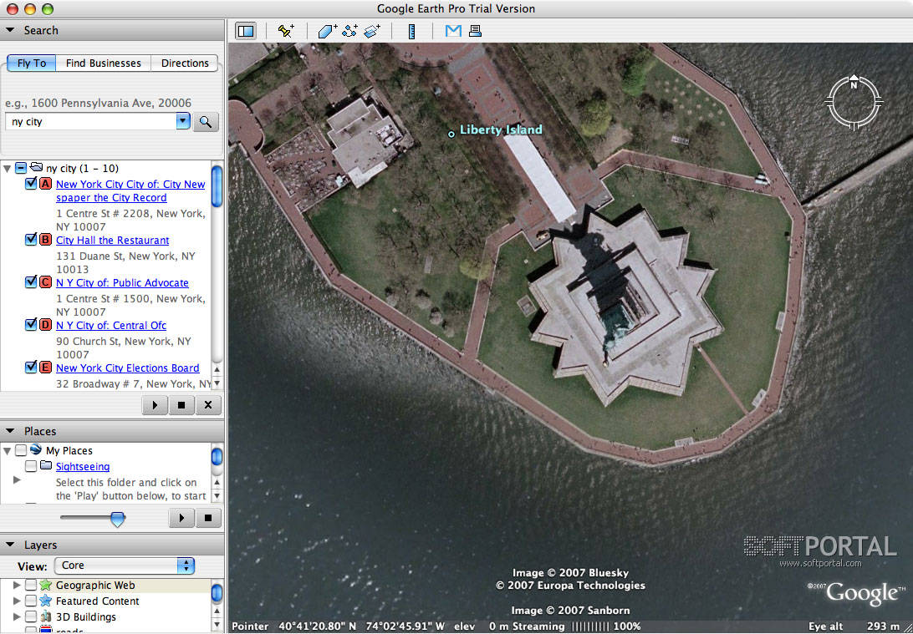913x634 pixels.
Task: Click the magnifying glass search button
Action: pos(206,122)
